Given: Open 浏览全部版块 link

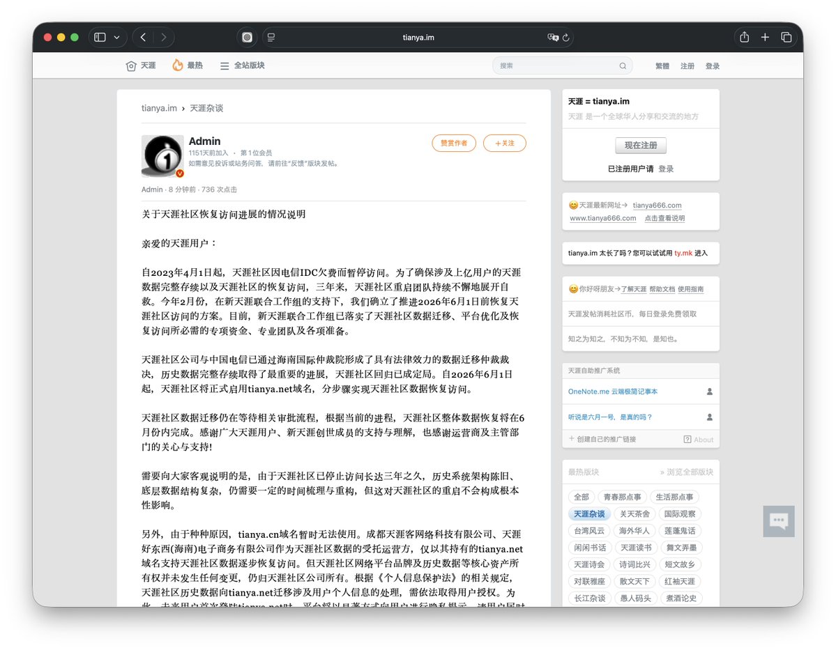Looking at the screenshot, I should 687,472.
